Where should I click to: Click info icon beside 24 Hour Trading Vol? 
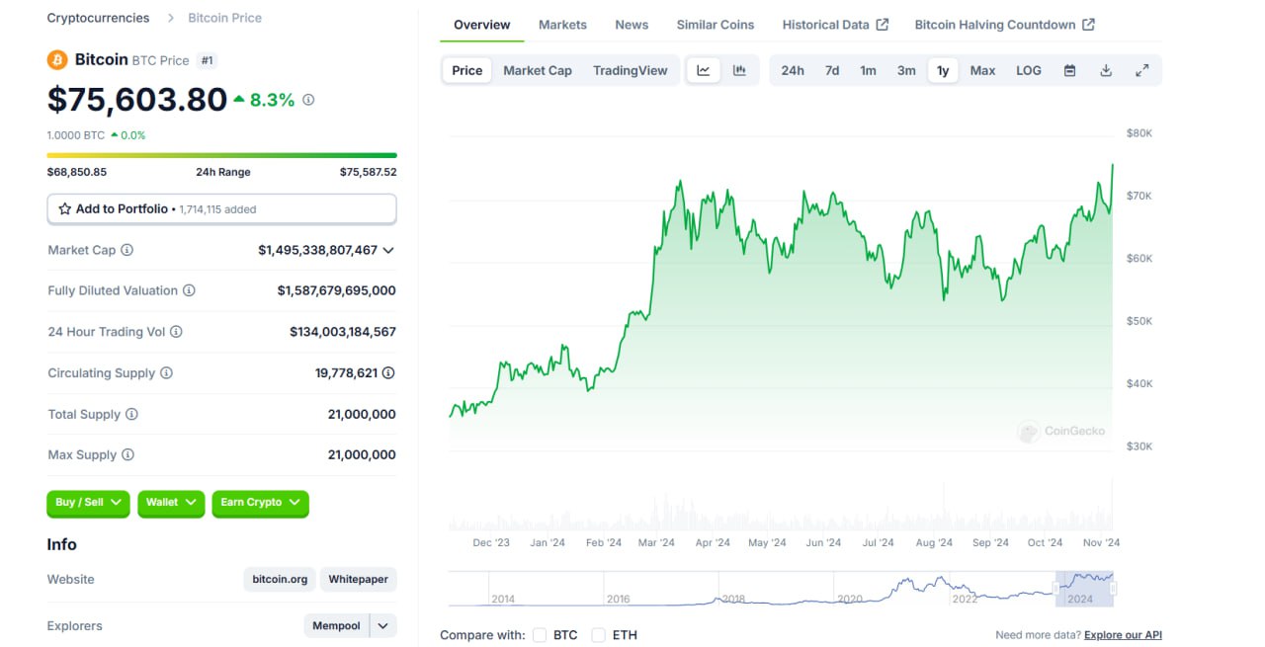[x=176, y=332]
